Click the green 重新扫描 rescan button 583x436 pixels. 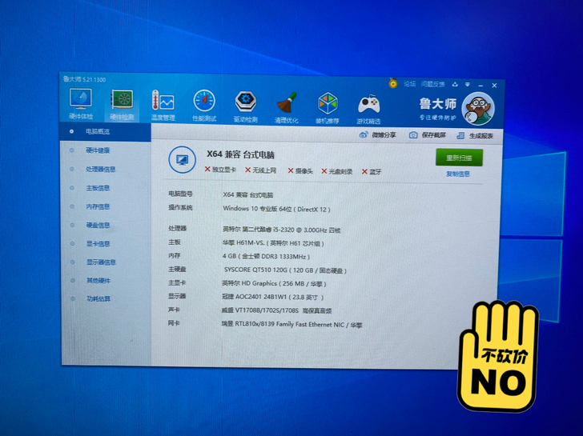click(459, 158)
